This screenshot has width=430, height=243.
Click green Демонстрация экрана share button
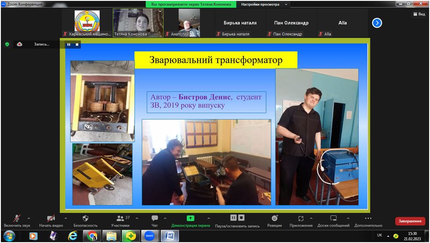pyautogui.click(x=190, y=221)
